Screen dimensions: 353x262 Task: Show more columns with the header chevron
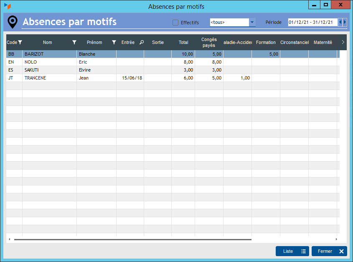343,42
